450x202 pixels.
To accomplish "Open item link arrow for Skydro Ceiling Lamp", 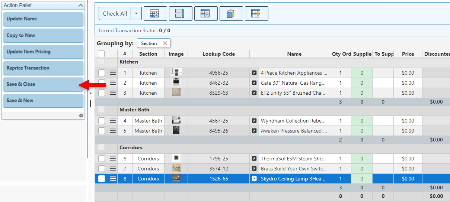I will [254, 179].
